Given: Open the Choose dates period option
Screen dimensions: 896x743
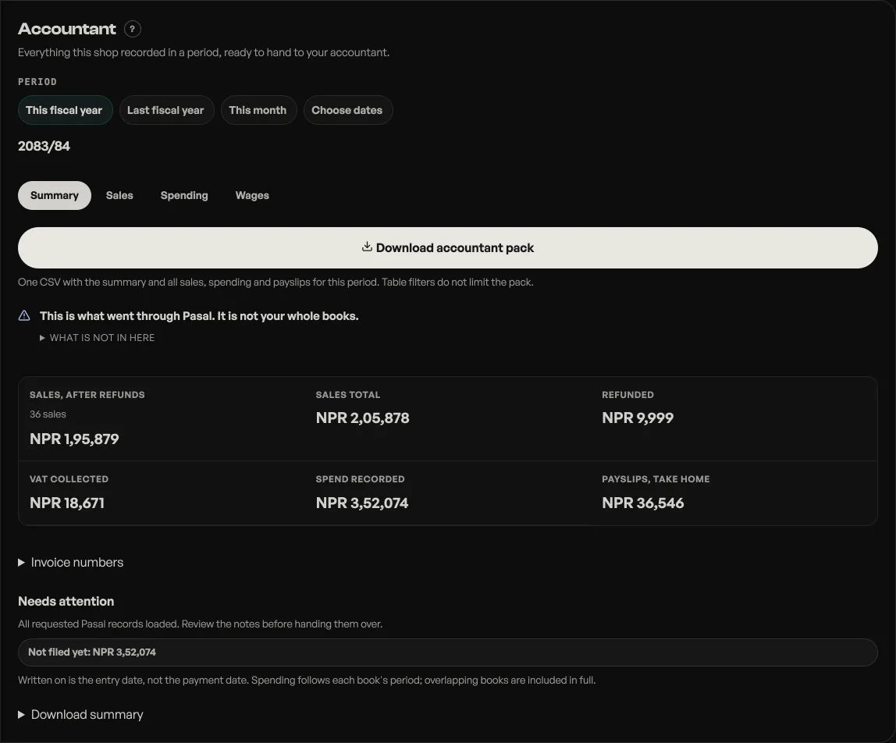Looking at the screenshot, I should 347,110.
